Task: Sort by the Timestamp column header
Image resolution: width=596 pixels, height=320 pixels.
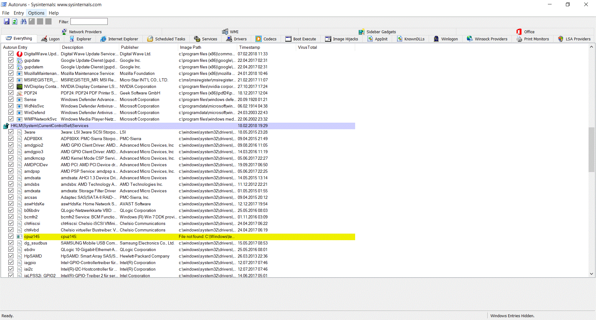Action: pos(266,47)
